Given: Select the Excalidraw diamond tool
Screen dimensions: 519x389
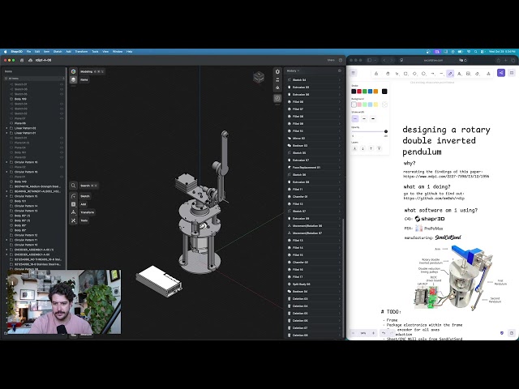Looking at the screenshot, I should [414, 74].
